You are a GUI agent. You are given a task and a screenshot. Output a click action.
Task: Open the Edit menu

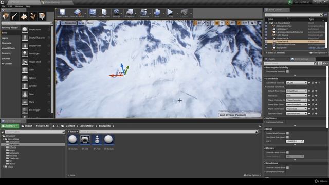point(10,6)
